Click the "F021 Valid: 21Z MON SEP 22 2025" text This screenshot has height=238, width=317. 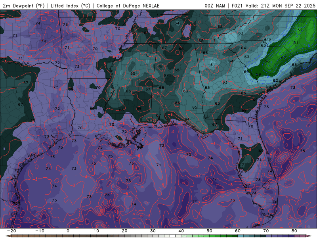point(273,6)
